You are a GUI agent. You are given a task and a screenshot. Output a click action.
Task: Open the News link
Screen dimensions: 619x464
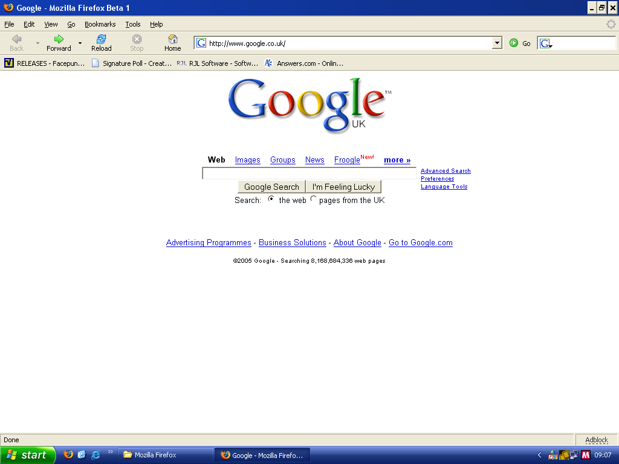pyautogui.click(x=314, y=159)
